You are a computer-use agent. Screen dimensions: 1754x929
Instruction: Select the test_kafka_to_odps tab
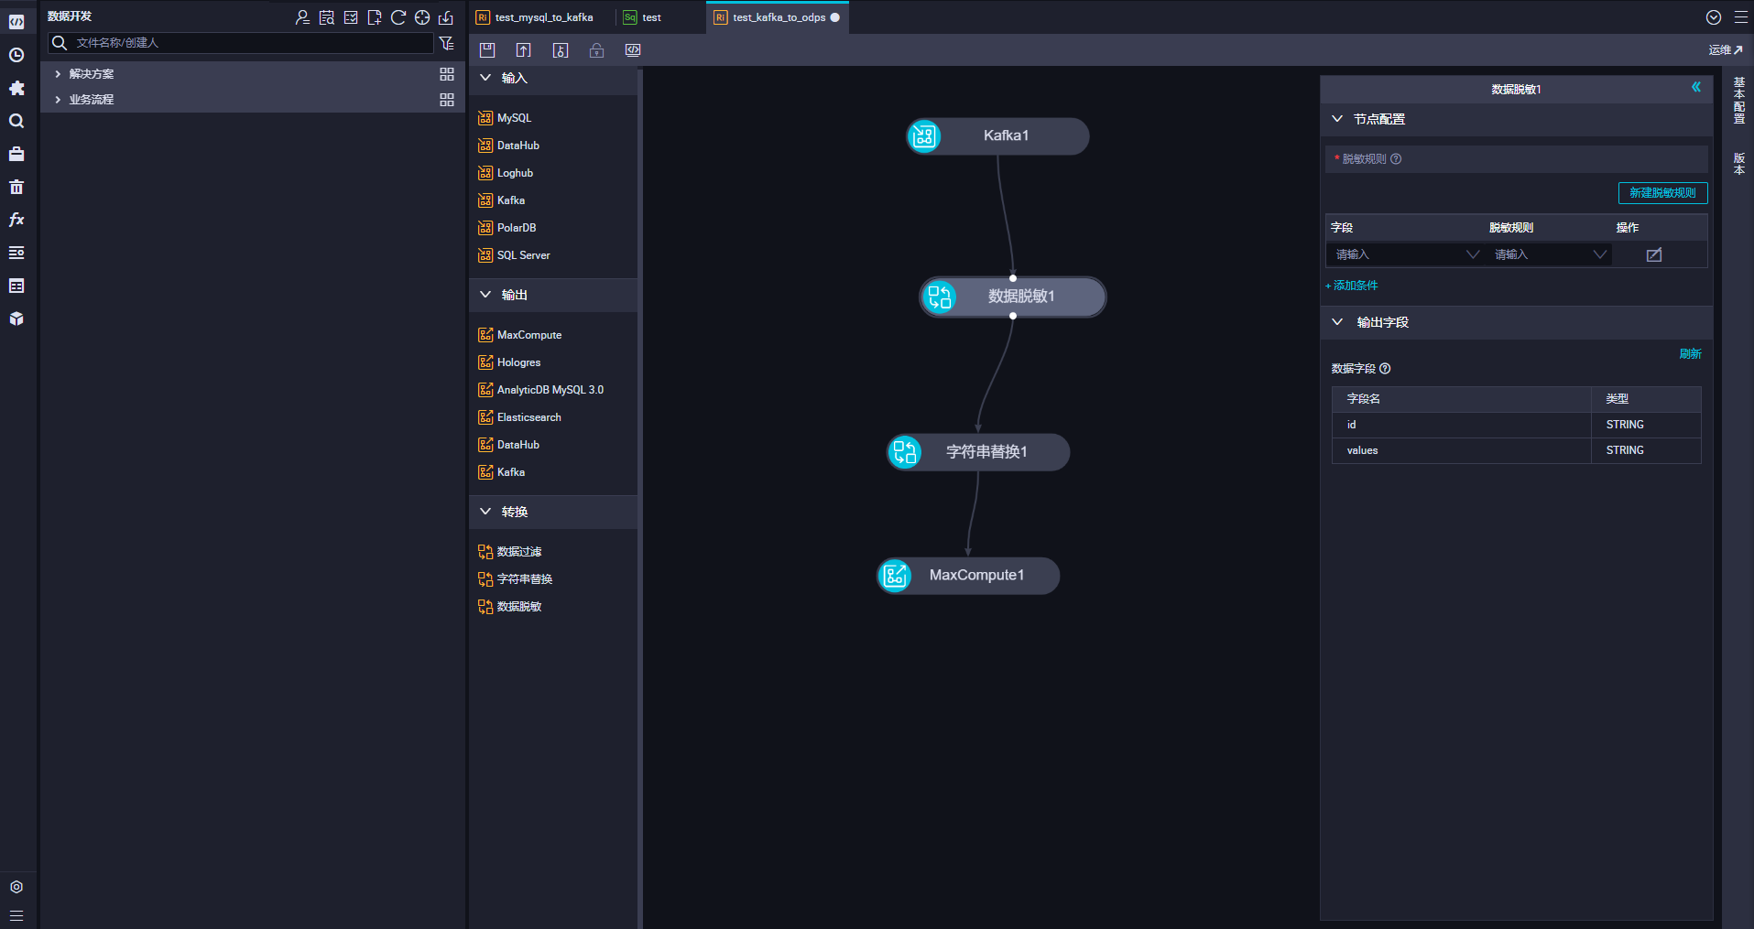[778, 17]
